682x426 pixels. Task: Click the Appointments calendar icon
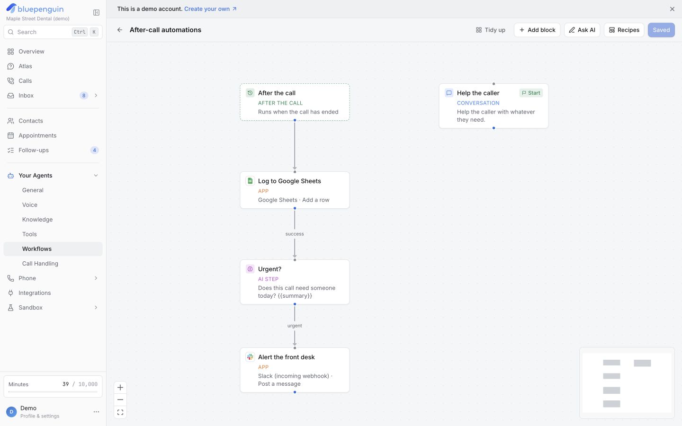pos(10,136)
